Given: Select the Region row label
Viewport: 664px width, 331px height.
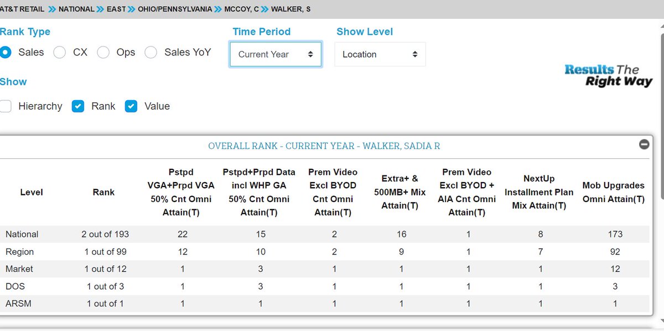Looking at the screenshot, I should point(19,252).
